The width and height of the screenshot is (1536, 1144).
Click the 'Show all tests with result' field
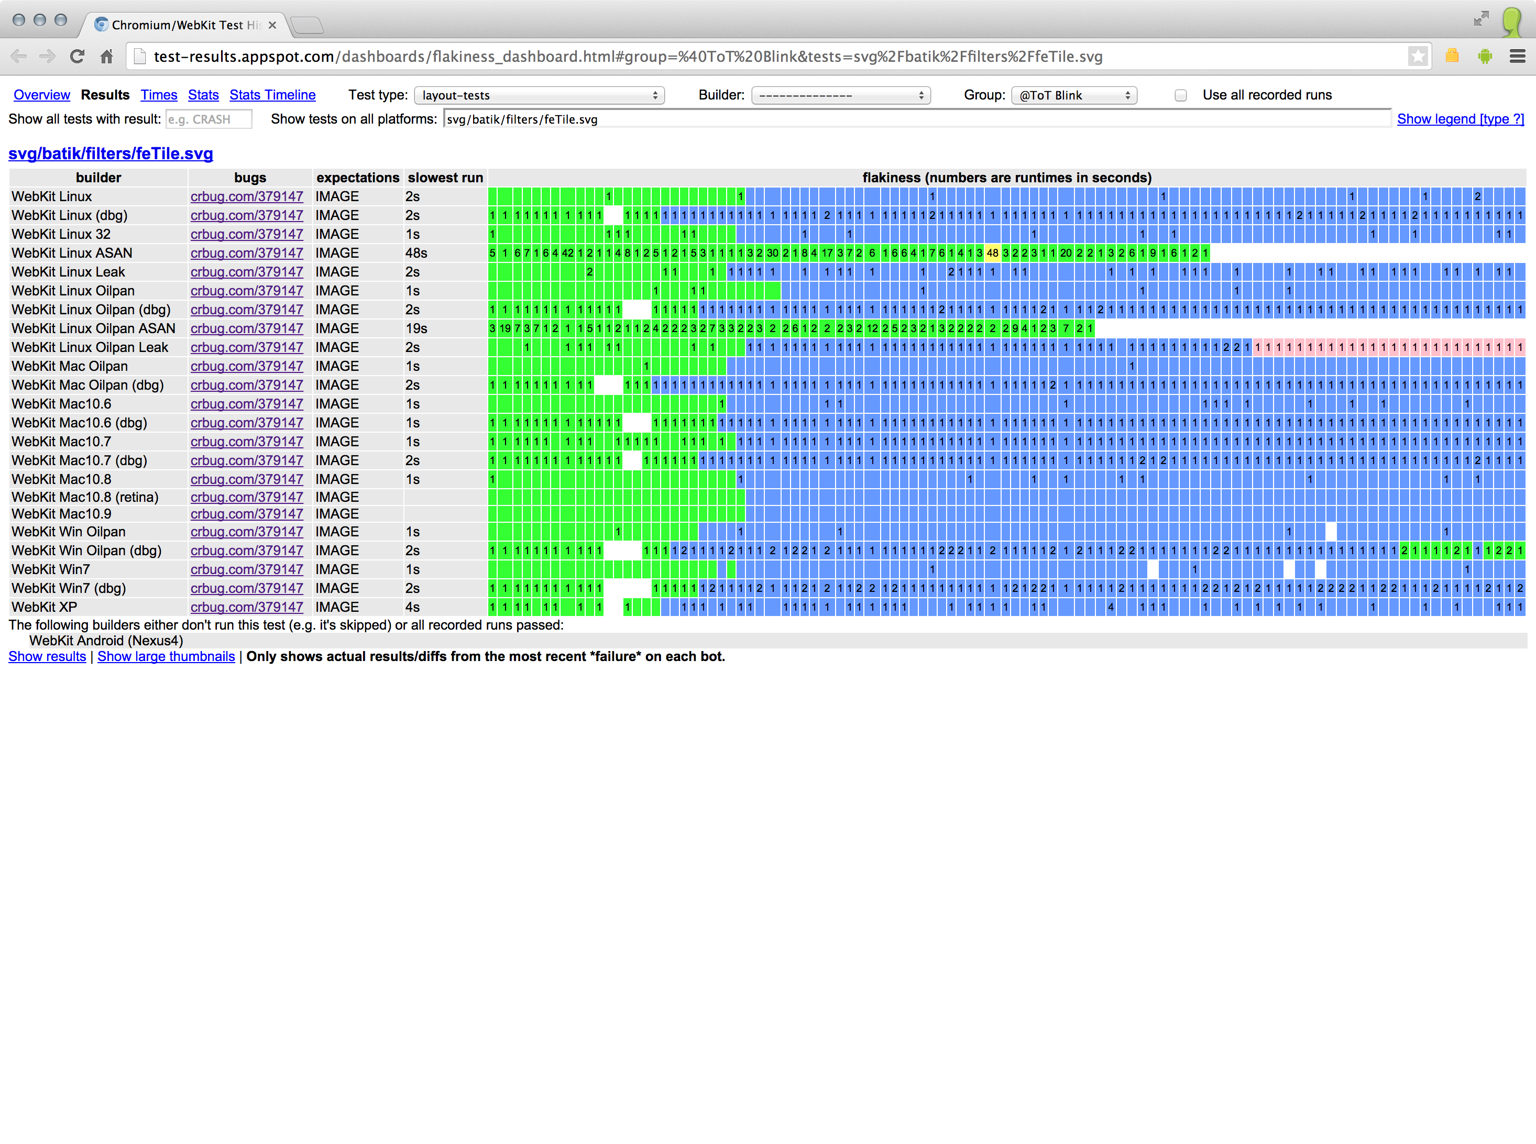pyautogui.click(x=209, y=119)
